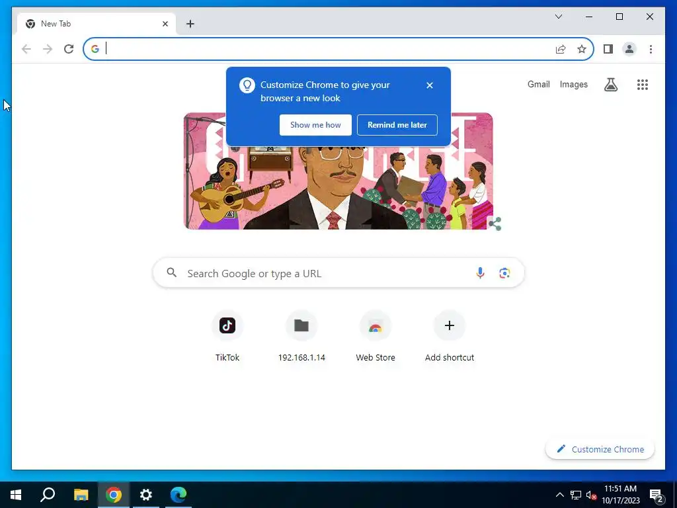Click the Chrome icon in the taskbar

(114, 495)
